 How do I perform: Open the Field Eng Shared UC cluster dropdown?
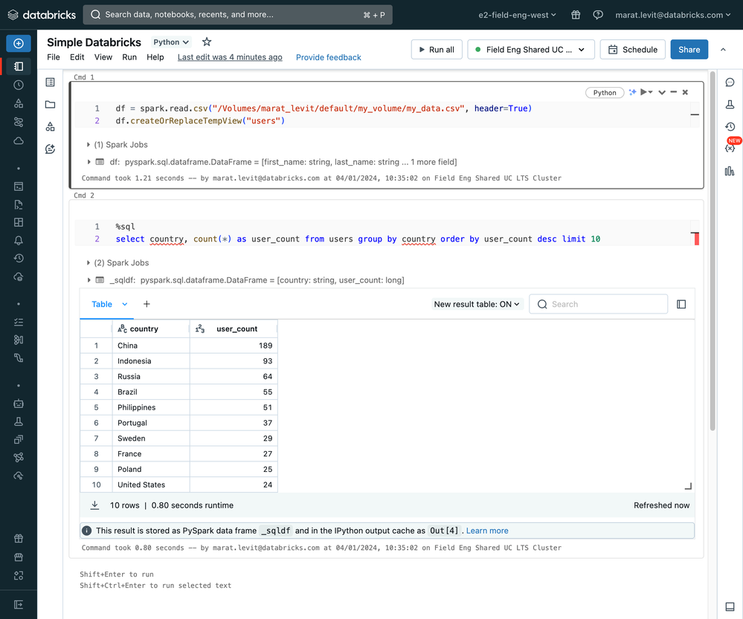531,50
